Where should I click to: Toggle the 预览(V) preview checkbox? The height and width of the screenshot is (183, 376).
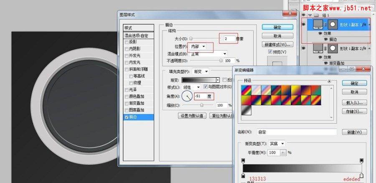click(270, 51)
